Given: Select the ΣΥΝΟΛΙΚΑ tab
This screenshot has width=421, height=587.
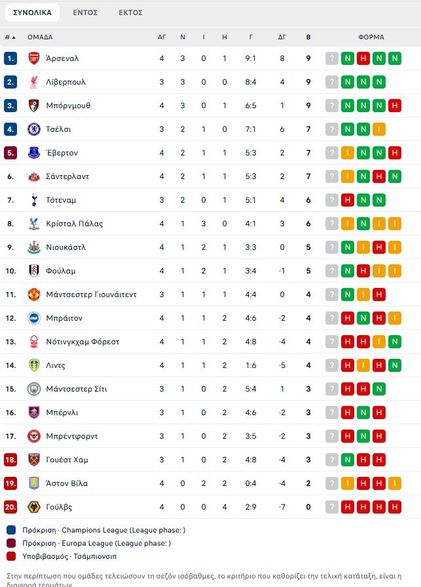Looking at the screenshot, I should 33,12.
